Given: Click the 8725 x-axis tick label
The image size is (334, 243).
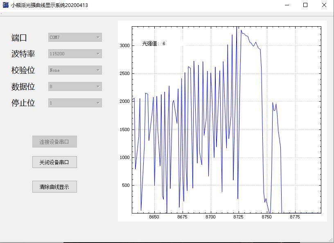Looking at the screenshot, I should click(x=238, y=217).
